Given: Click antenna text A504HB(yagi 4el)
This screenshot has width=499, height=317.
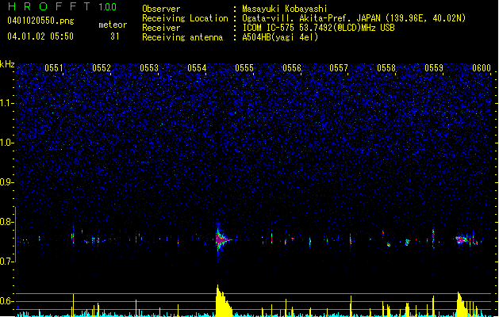Looking at the screenshot, I should (280, 37).
